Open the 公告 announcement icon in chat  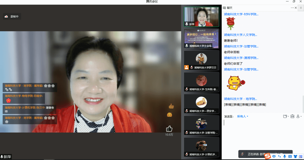(292, 116)
